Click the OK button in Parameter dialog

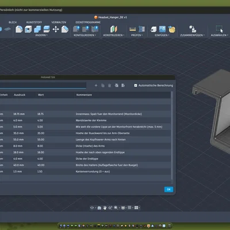[168, 189]
